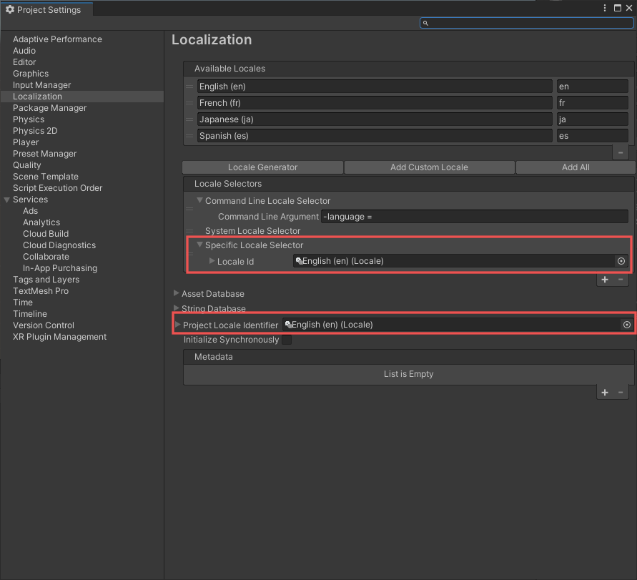The height and width of the screenshot is (580, 637).
Task: Expand the String Database section
Action: pos(174,309)
